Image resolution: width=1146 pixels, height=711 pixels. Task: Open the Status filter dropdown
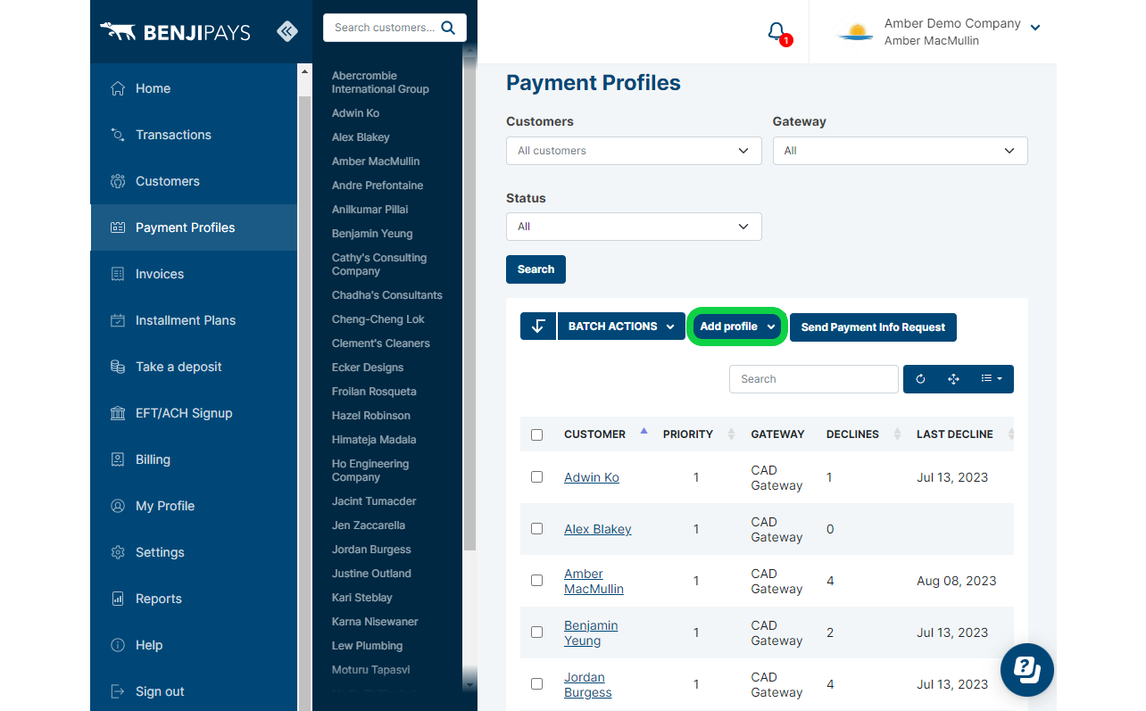pos(634,227)
